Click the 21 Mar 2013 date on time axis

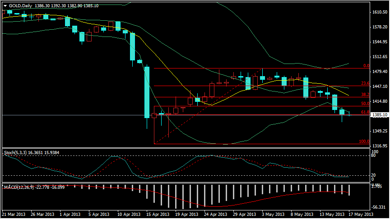(x=14, y=214)
